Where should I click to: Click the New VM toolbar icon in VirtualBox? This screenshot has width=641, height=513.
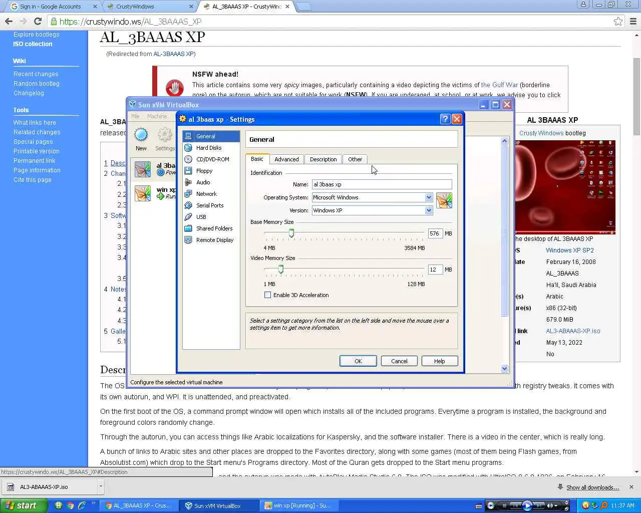click(141, 135)
